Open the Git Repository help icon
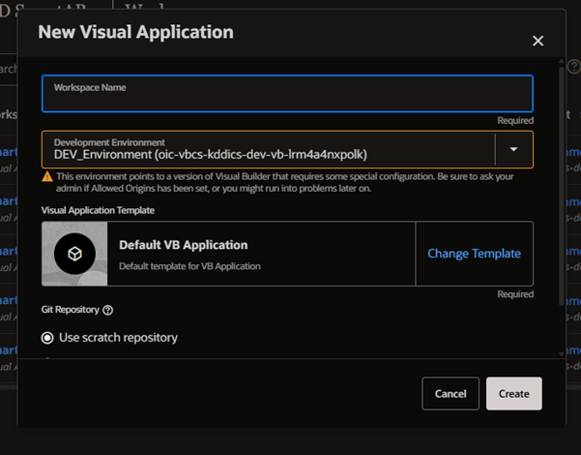581x455 pixels. 108,311
